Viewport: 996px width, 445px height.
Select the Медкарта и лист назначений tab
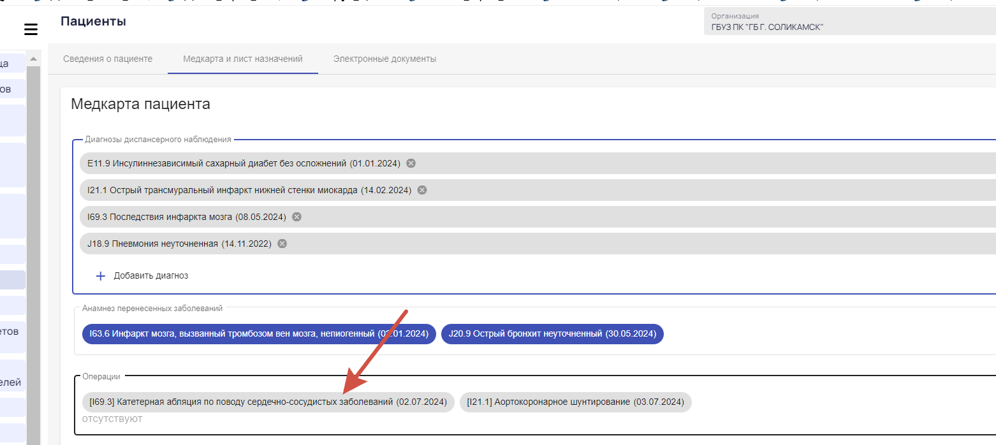[x=243, y=59]
